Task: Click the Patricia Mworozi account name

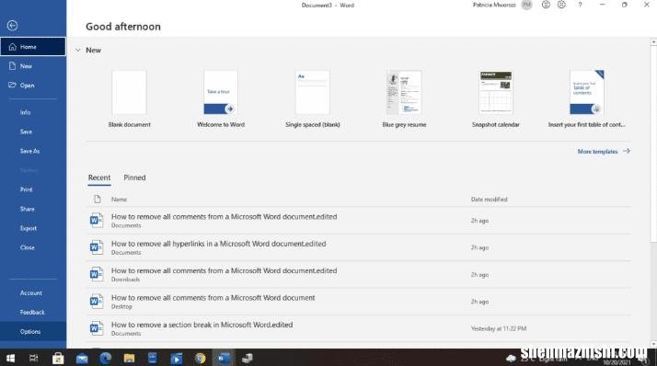Action: click(494, 5)
